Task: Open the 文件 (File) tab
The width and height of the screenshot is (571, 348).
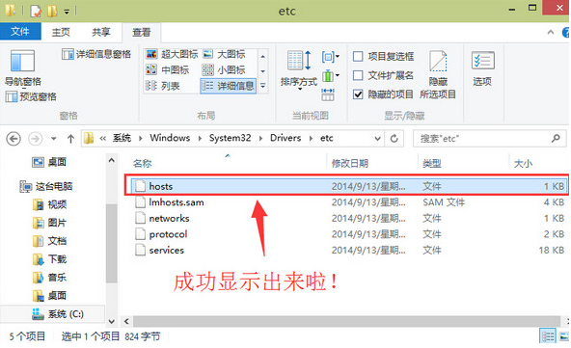Action: (x=20, y=32)
